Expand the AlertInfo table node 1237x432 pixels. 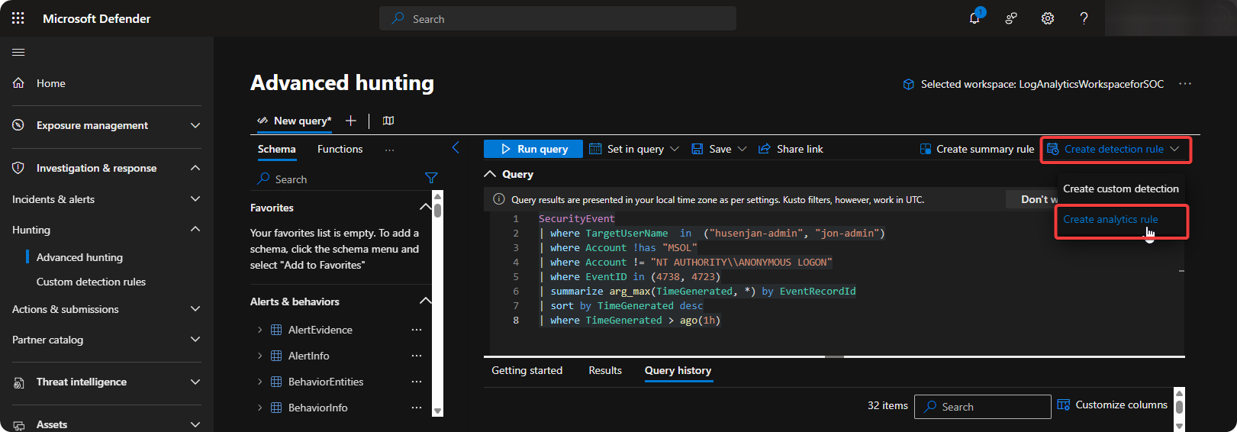point(259,356)
